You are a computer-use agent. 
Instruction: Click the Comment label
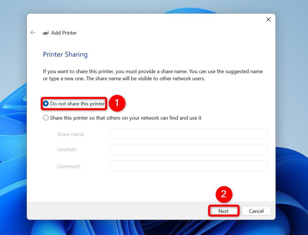click(69, 166)
